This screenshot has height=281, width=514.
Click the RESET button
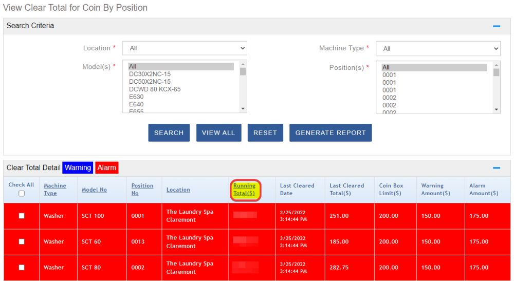(x=265, y=133)
